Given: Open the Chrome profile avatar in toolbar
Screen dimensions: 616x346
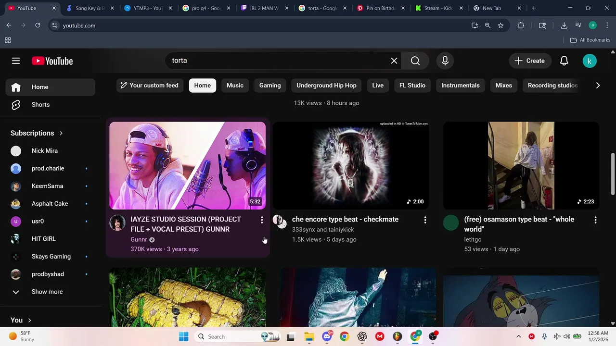Looking at the screenshot, I should click(593, 25).
